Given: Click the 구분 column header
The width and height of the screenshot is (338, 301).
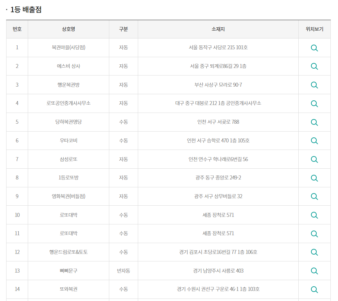Looking at the screenshot, I should tap(123, 29).
